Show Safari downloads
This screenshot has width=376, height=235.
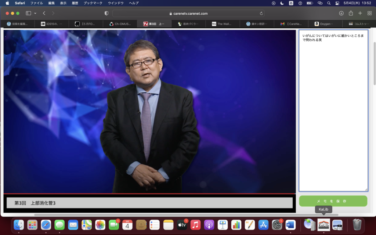[x=341, y=13]
